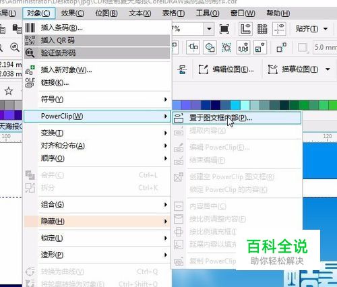Open the 对象(C) menu
This screenshot has width=337, height=287.
(38, 13)
